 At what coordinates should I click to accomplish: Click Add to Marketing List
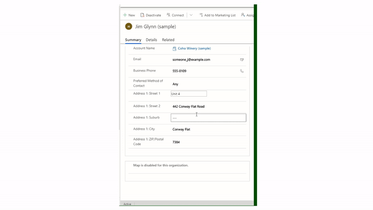pos(217,15)
